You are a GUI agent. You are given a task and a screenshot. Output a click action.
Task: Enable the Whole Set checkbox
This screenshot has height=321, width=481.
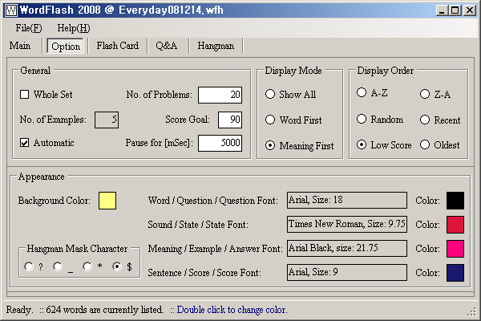pyautogui.click(x=25, y=95)
